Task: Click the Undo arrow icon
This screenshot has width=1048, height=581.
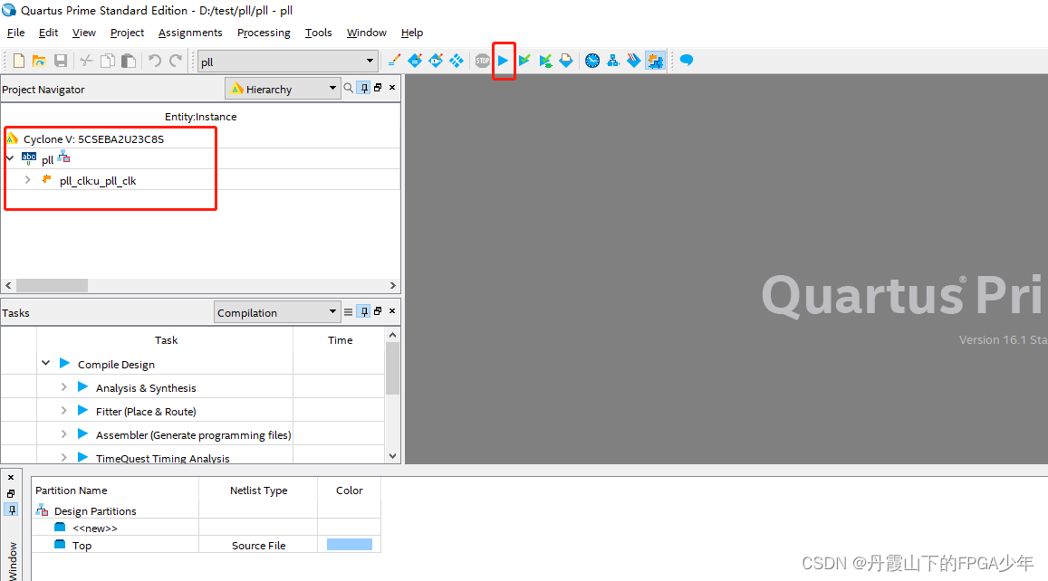Action: coord(154,61)
